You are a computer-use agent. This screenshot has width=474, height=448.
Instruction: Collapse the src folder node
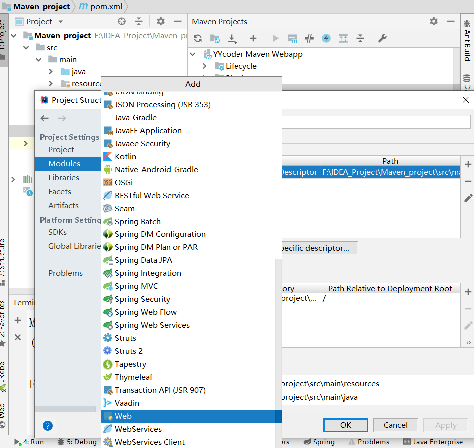tap(26, 48)
